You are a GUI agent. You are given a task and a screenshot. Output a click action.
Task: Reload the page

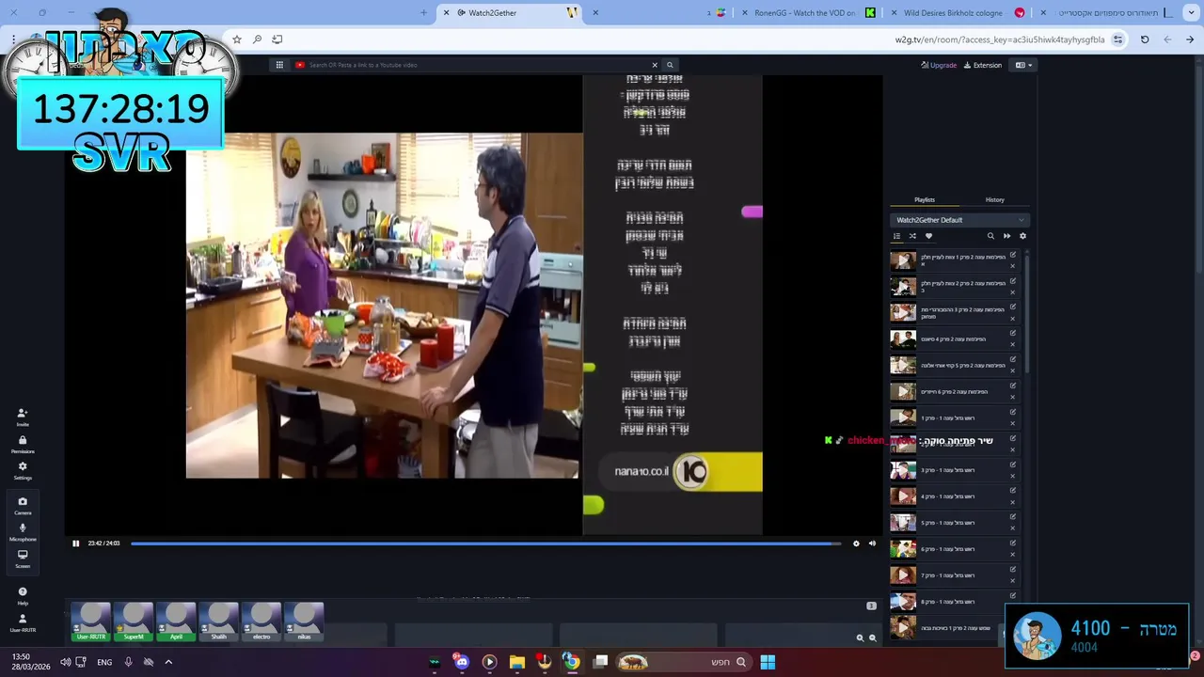(x=1145, y=39)
